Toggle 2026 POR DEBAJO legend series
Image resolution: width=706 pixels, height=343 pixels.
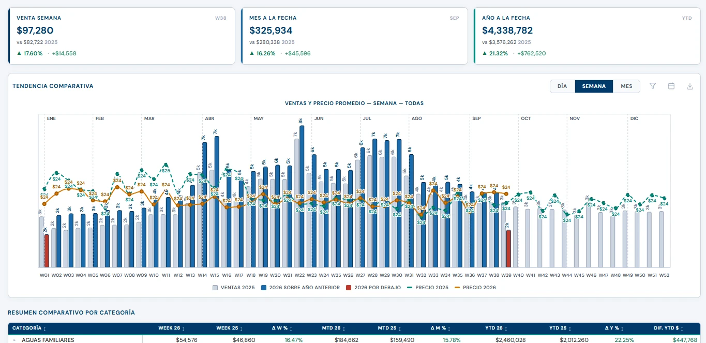pyautogui.click(x=373, y=288)
